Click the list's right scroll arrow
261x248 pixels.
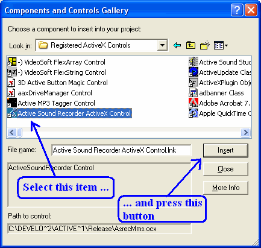245,133
